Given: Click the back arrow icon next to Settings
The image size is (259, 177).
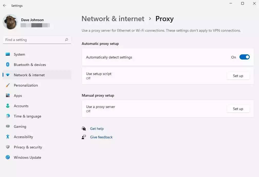Looking at the screenshot, I should pos(5,5).
